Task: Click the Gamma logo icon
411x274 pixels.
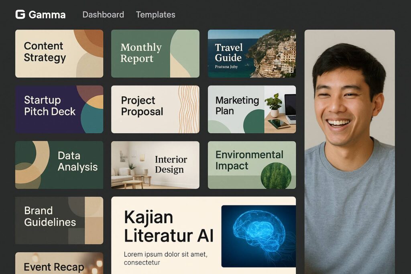Action: pos(20,14)
